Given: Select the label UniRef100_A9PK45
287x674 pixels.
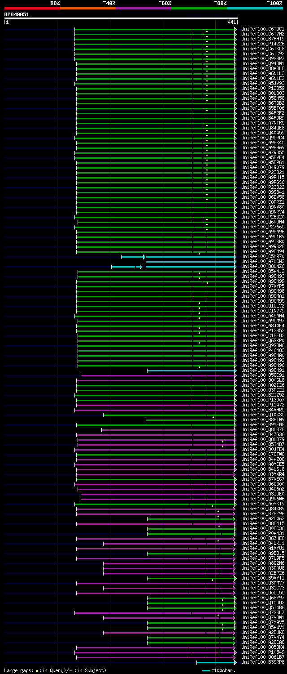Looking at the screenshot, I should [x=263, y=143].
